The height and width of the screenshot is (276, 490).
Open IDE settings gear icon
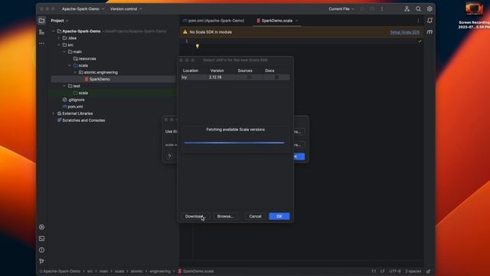(x=430, y=9)
